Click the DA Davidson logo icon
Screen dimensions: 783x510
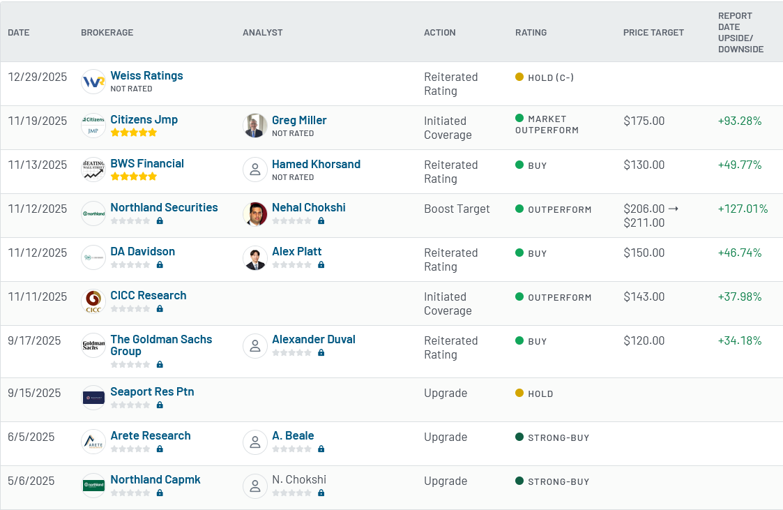(93, 257)
